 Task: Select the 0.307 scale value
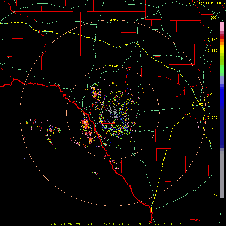(213, 173)
